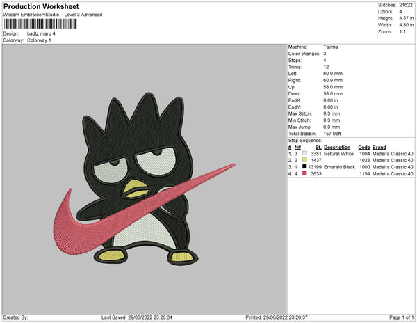Click the stitches count '21622'
This screenshot has width=417, height=323.
coord(406,5)
